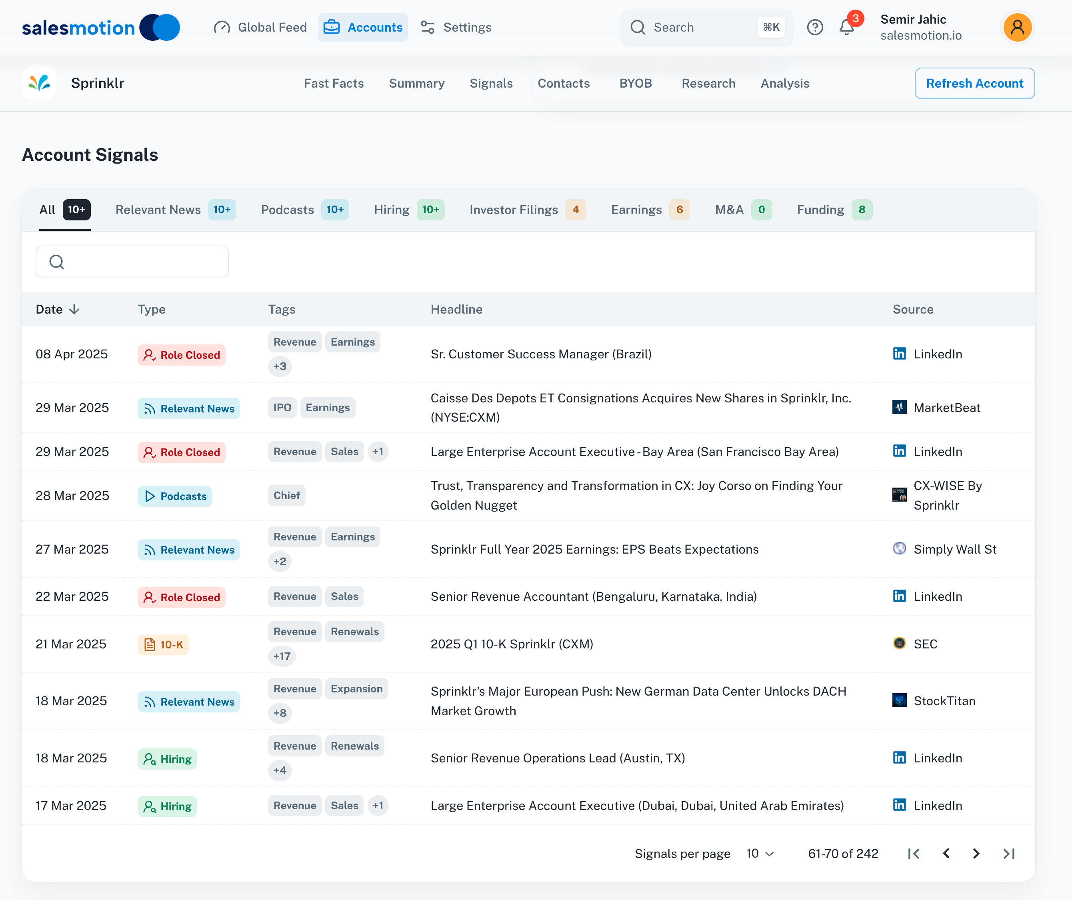1072x900 pixels.
Task: Click the StockTitan source icon
Action: (900, 700)
